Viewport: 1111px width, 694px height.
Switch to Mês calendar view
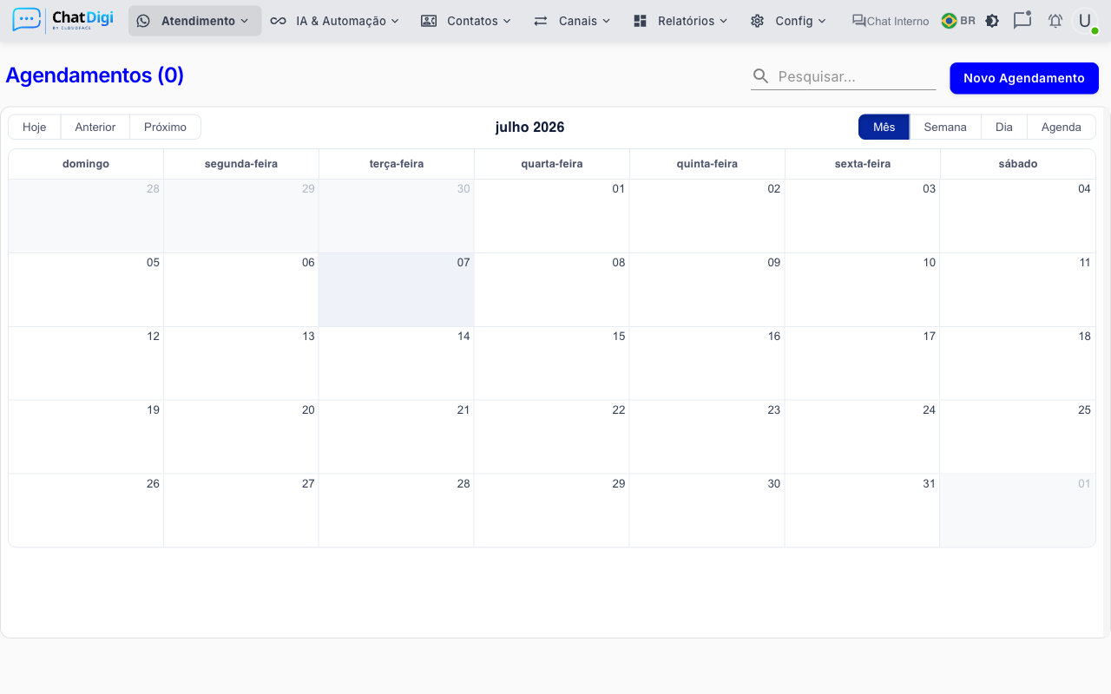[884, 127]
